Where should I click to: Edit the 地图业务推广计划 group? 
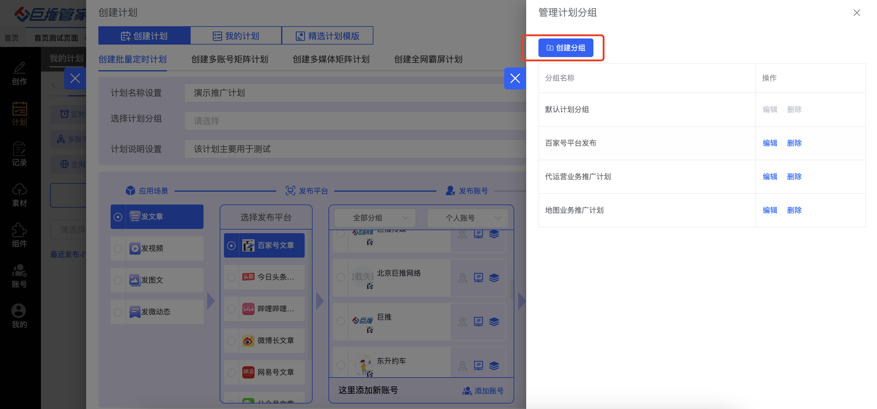770,210
